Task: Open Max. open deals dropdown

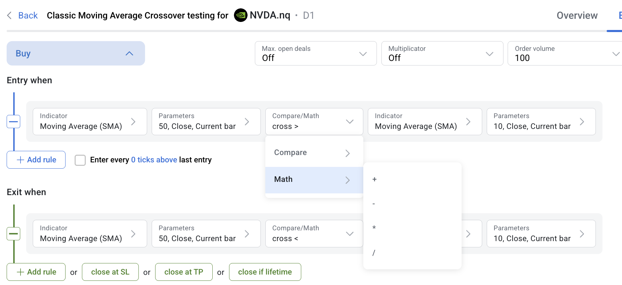Action: coord(316,53)
